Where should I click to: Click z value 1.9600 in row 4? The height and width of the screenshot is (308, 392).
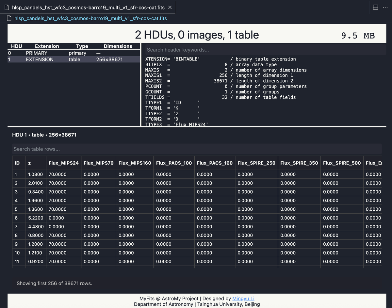36,201
